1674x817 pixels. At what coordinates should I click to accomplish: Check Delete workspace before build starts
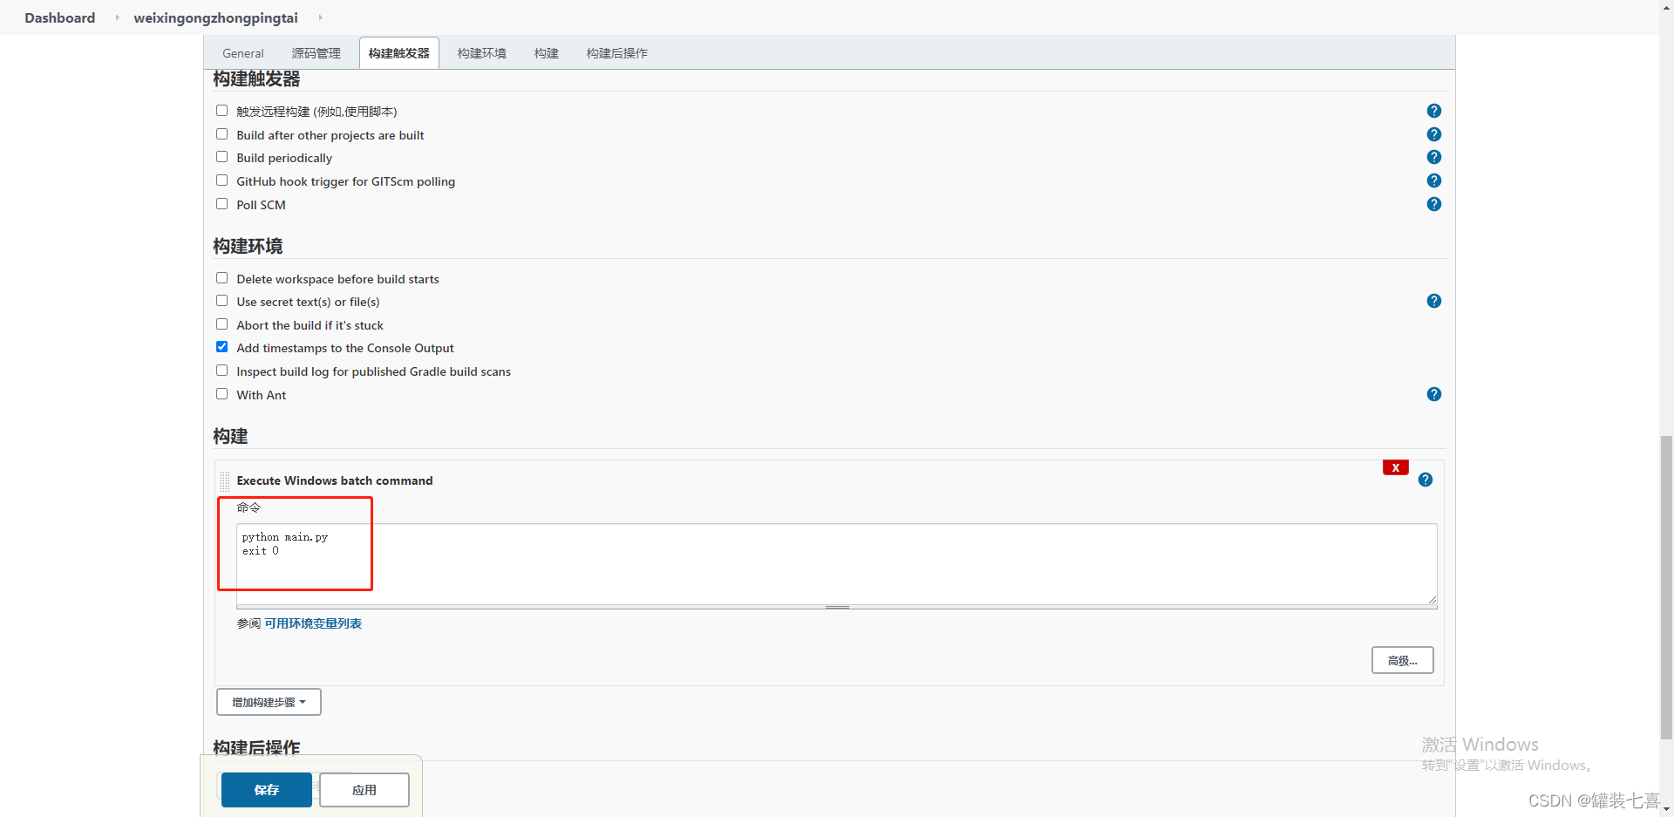point(221,278)
